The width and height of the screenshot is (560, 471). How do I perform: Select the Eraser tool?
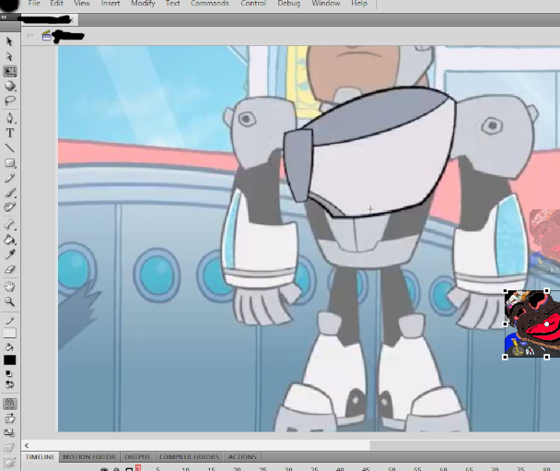[10, 269]
